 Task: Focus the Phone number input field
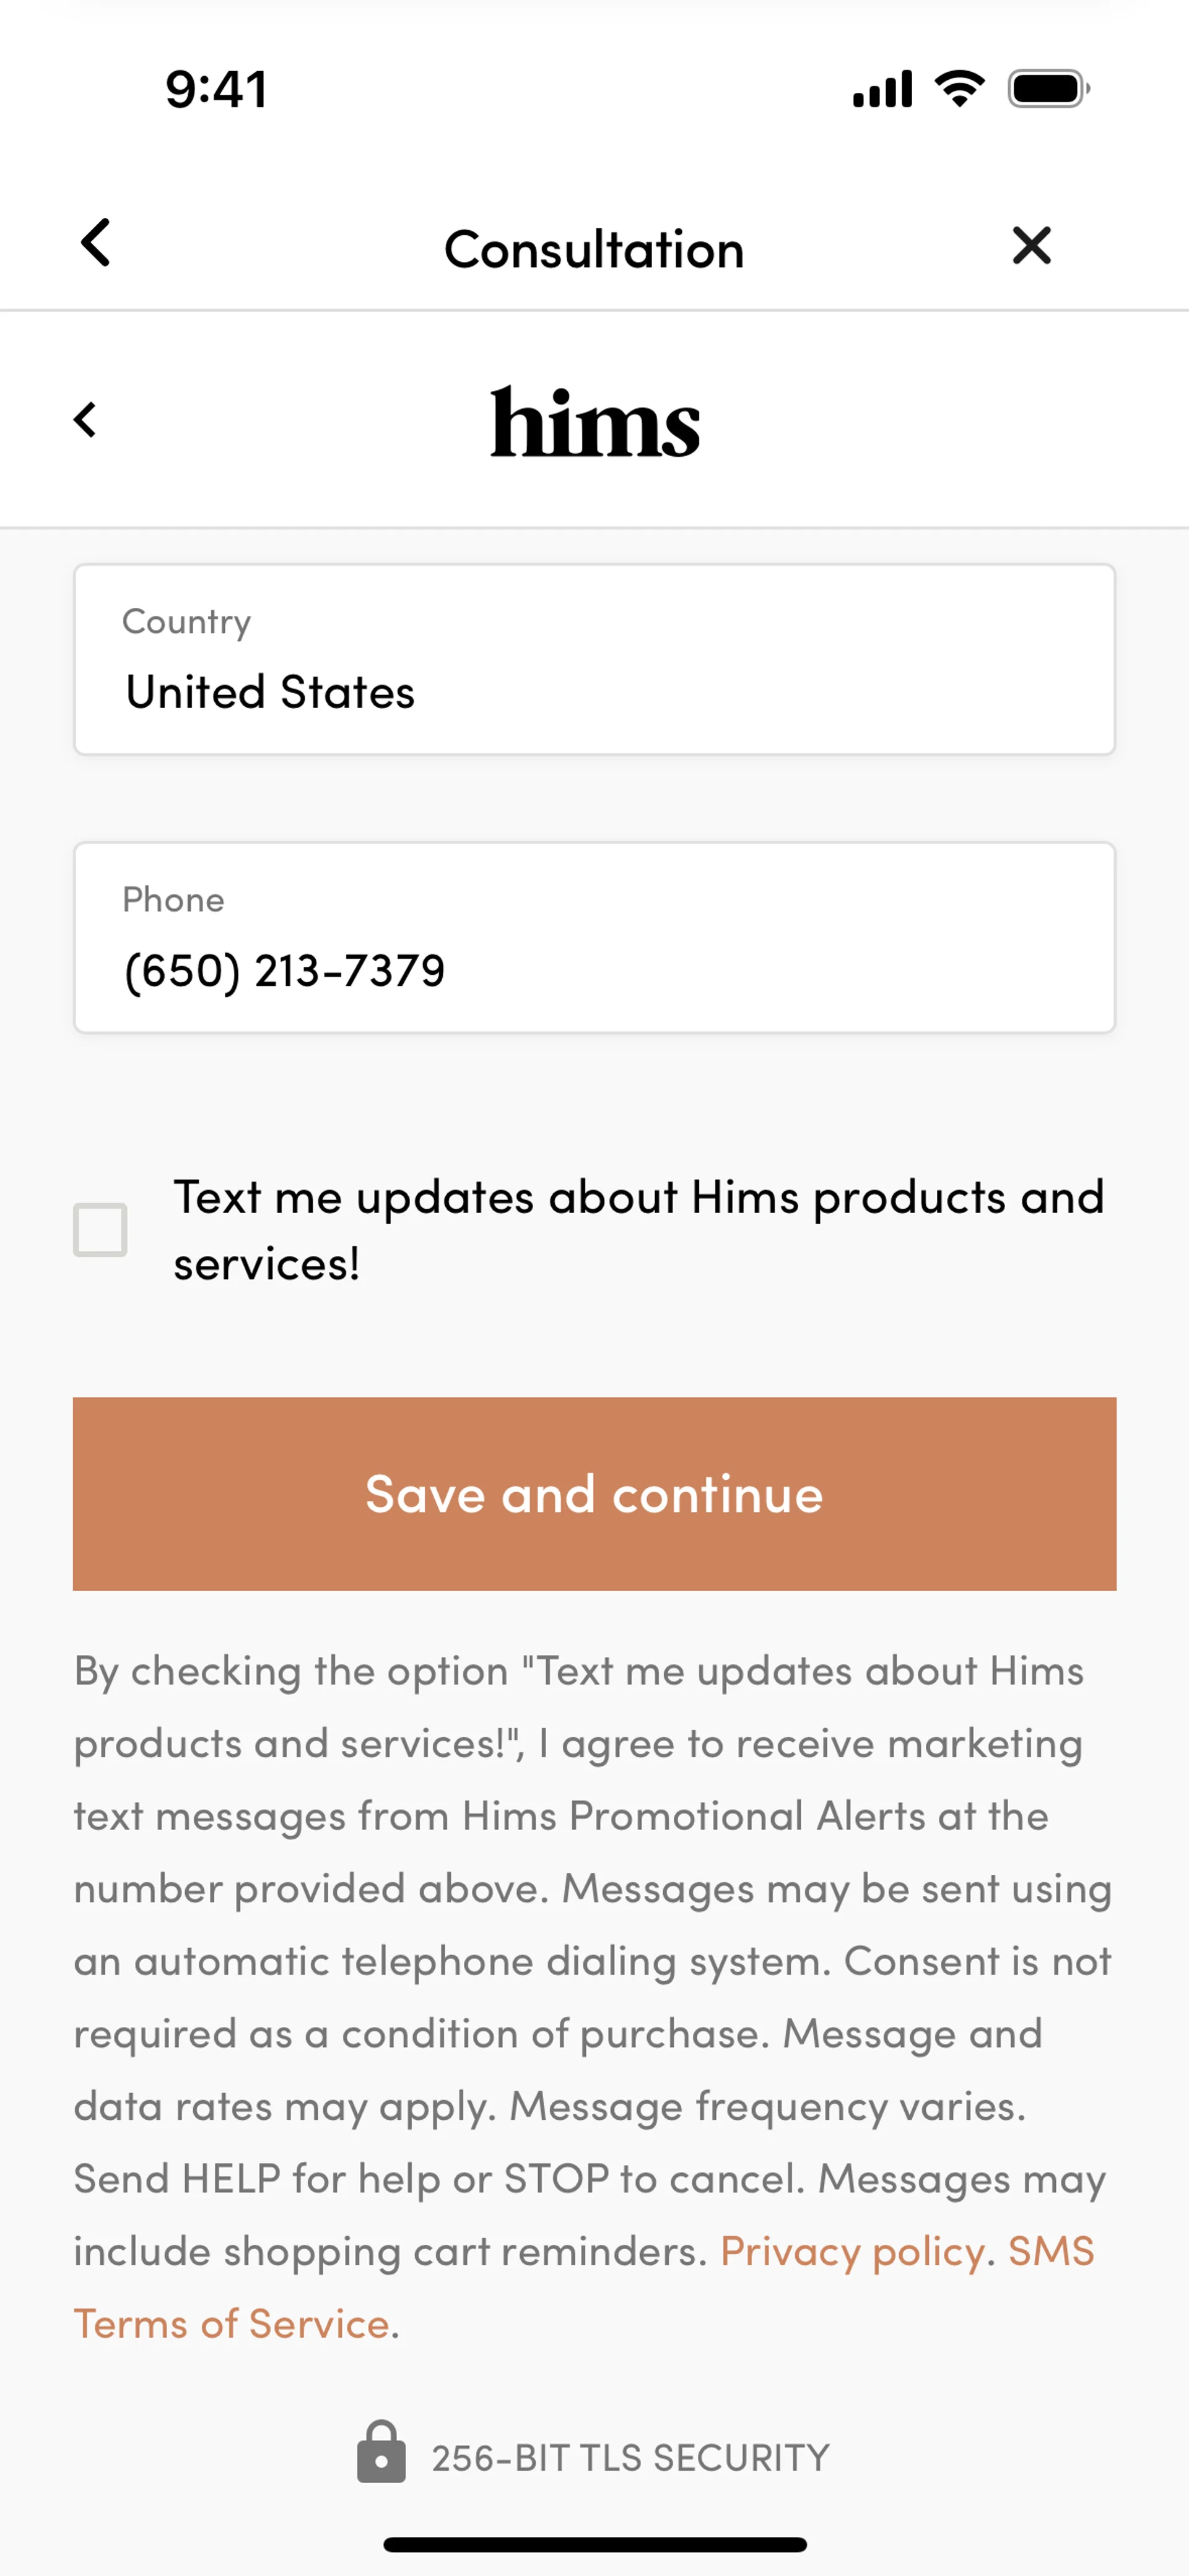594,938
